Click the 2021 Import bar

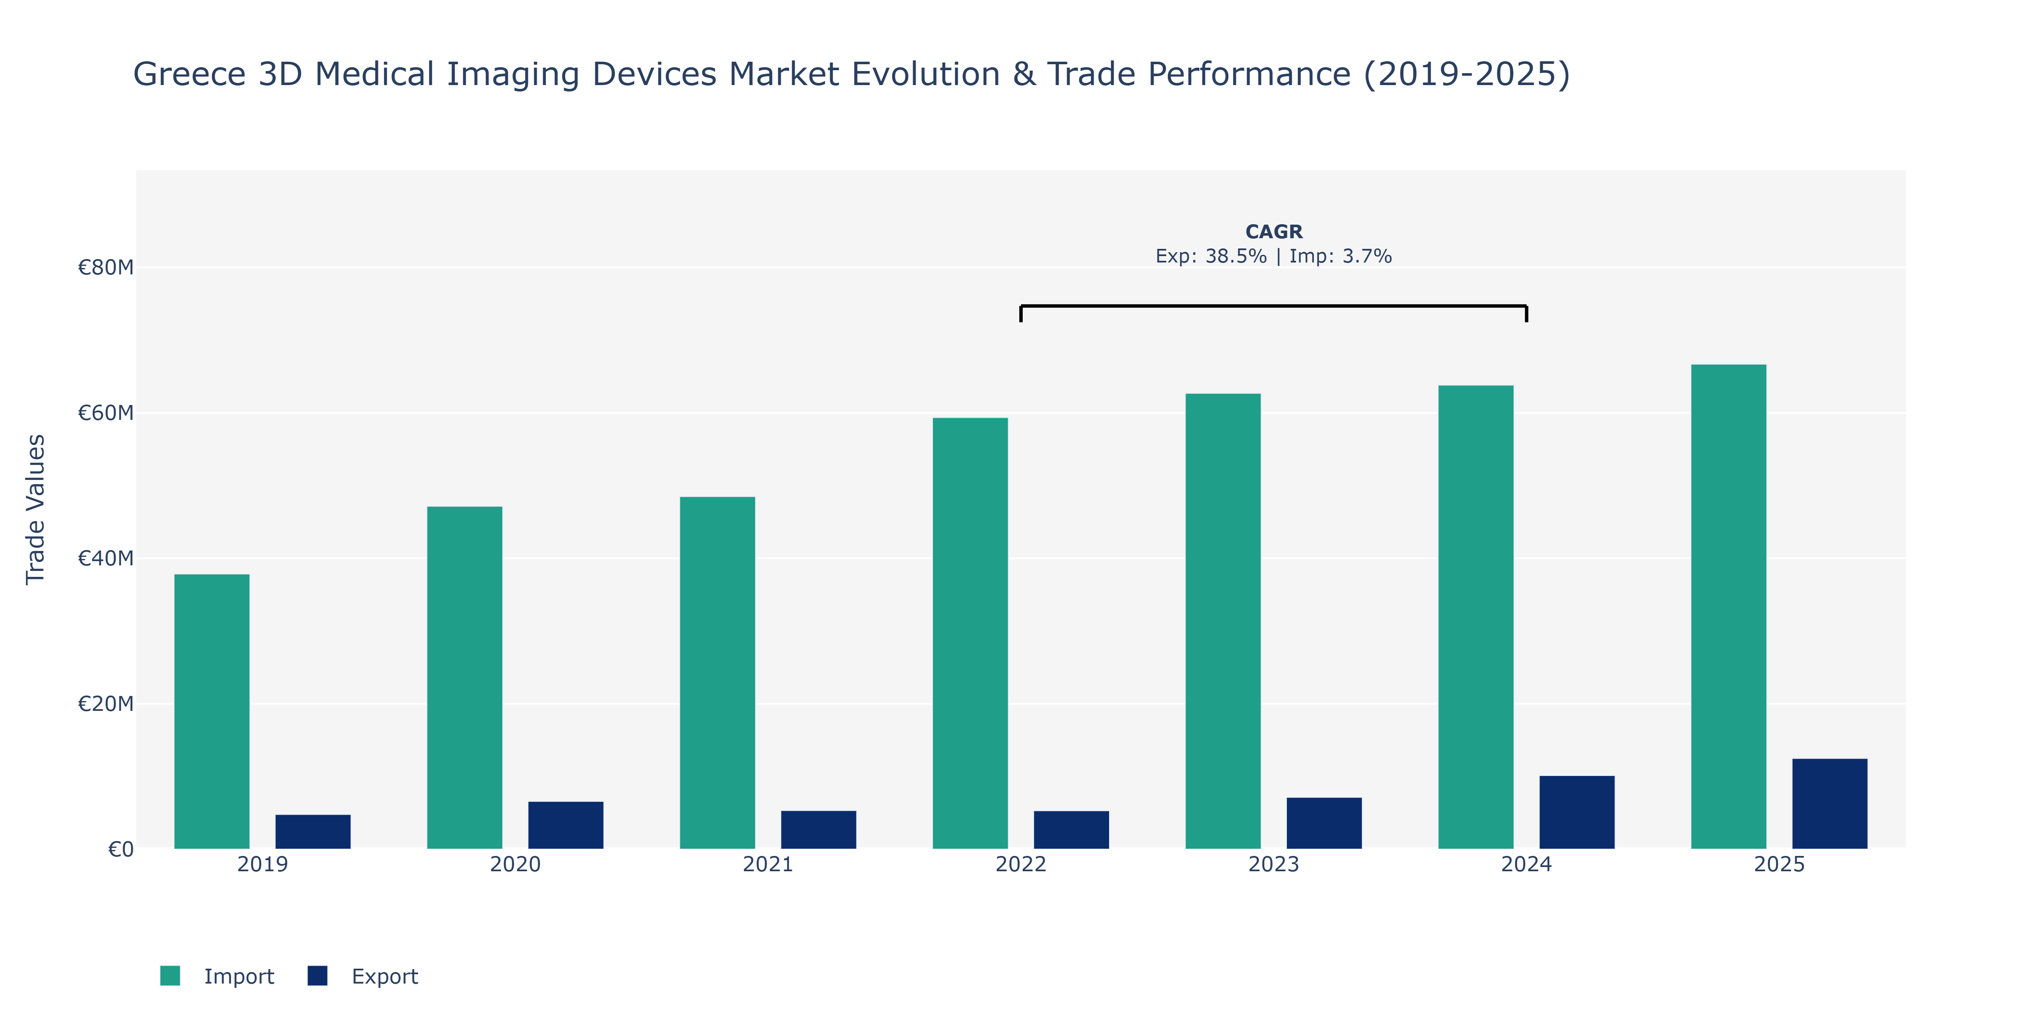click(x=717, y=673)
